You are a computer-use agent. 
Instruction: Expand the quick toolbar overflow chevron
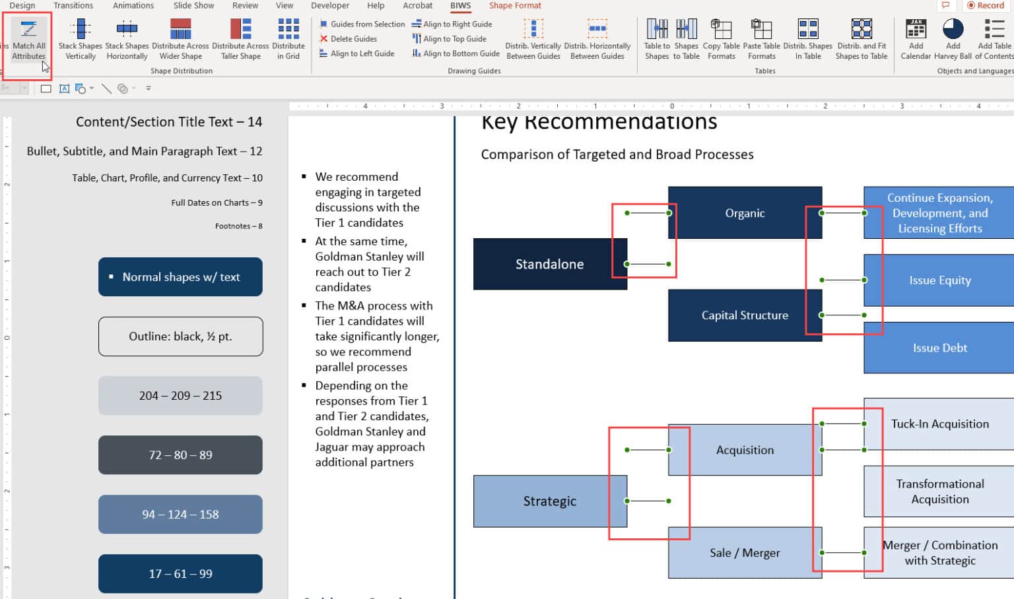[x=150, y=88]
